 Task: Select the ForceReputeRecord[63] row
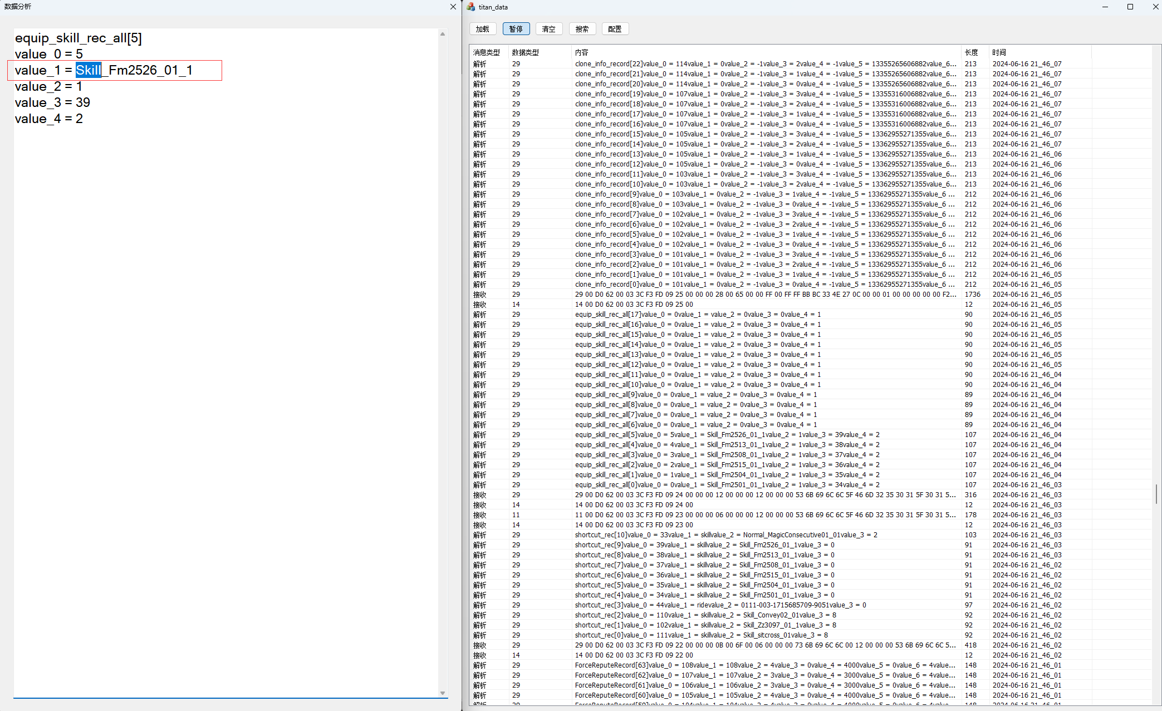tap(764, 665)
